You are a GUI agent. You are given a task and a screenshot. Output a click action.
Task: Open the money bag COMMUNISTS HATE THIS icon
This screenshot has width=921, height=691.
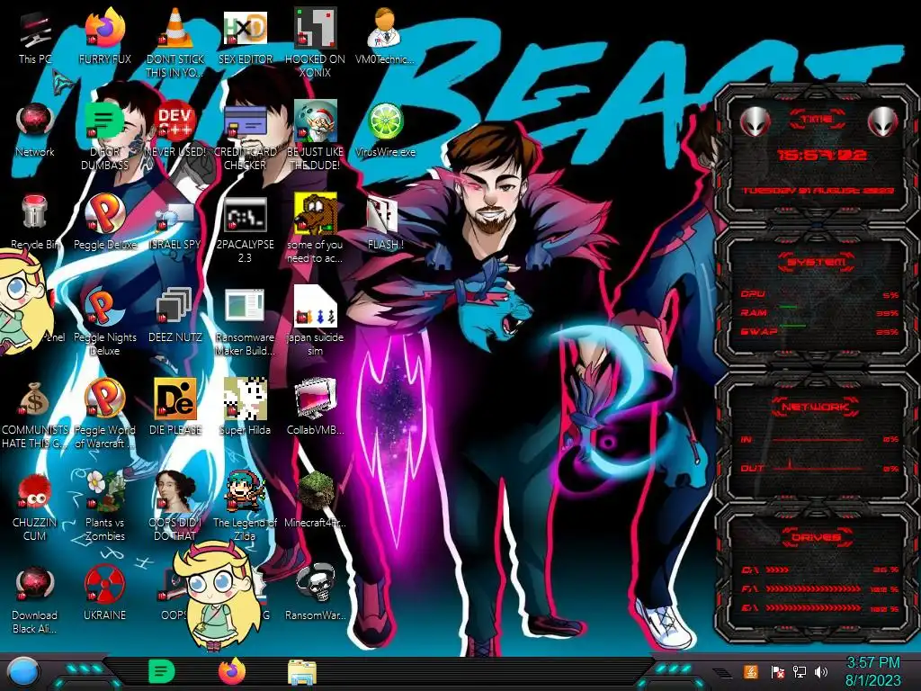[x=35, y=414]
